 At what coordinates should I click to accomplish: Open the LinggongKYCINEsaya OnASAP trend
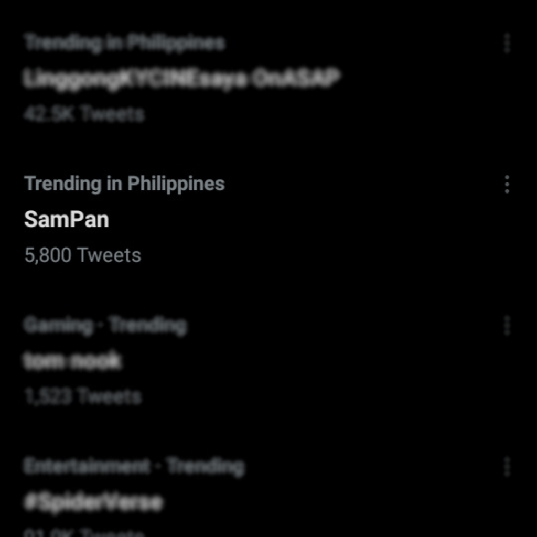point(182,79)
